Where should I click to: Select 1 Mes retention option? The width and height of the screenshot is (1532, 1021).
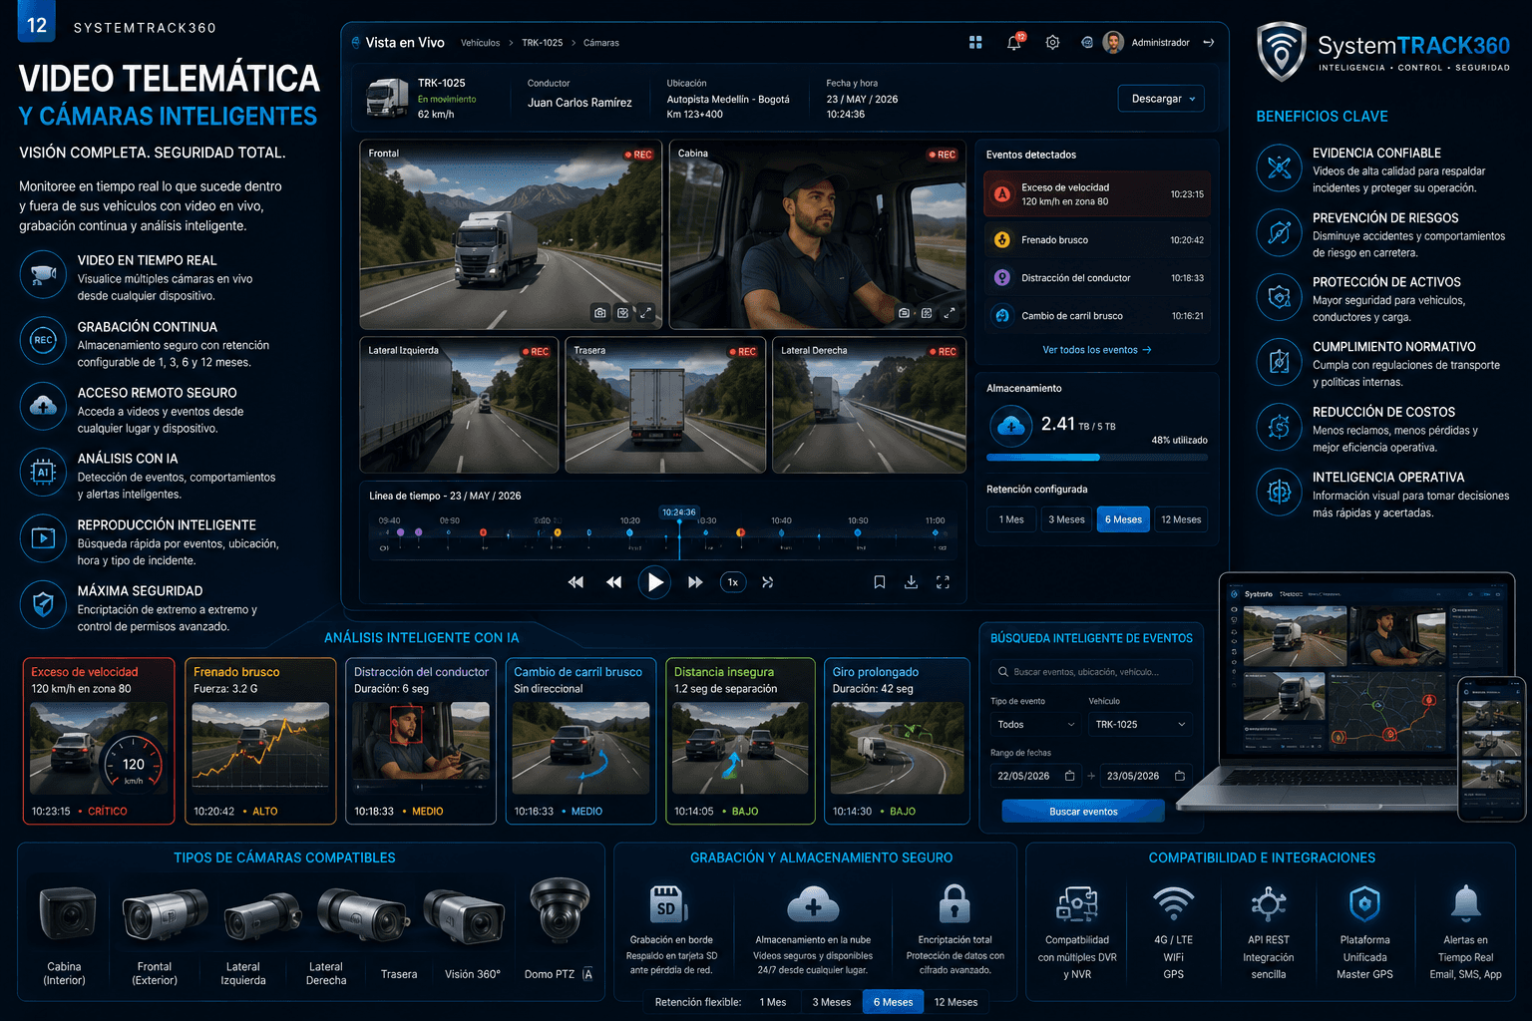point(1011,519)
